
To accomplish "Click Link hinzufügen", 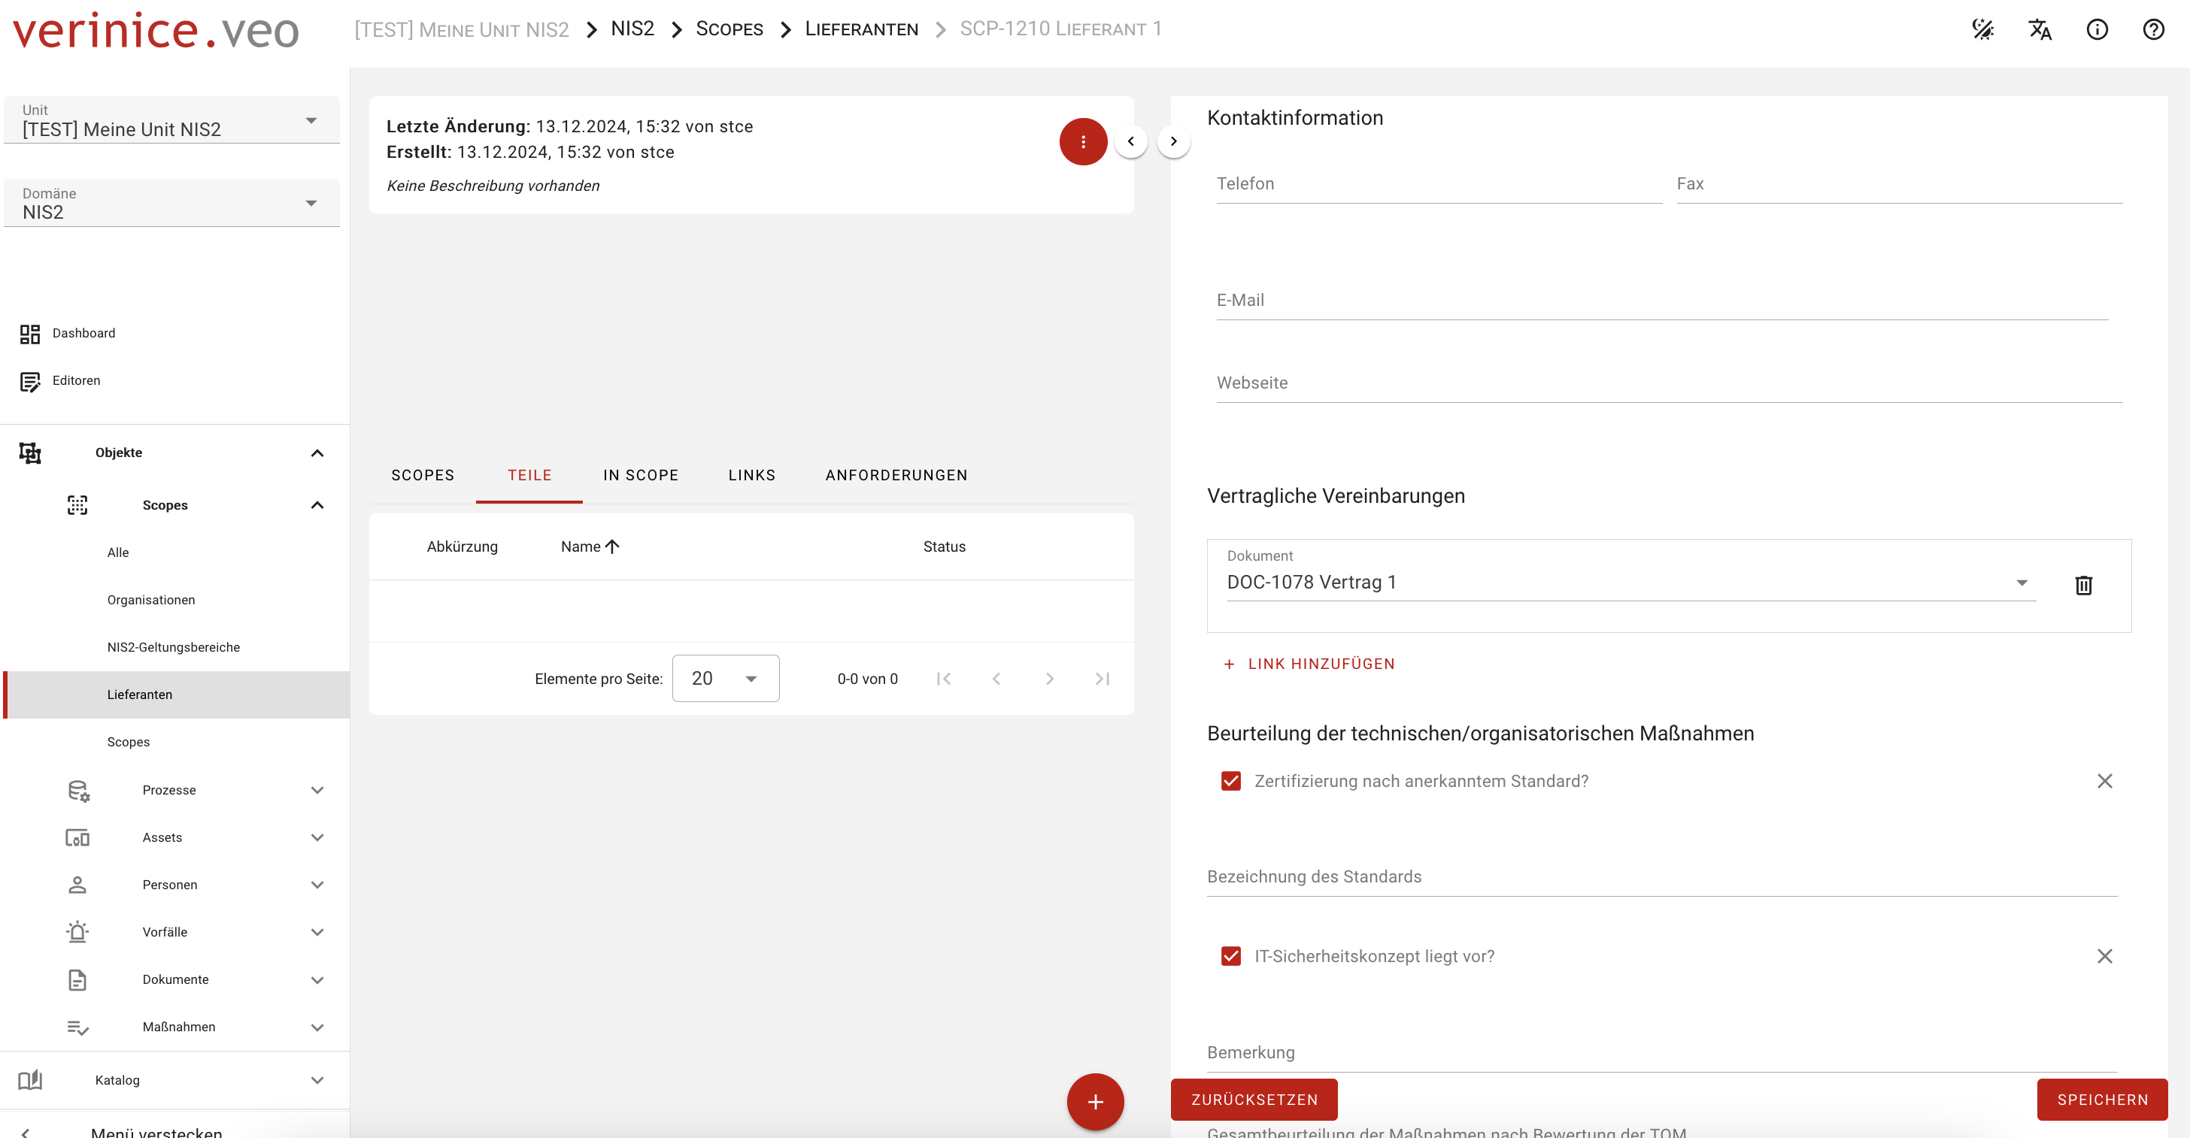I will [1309, 664].
